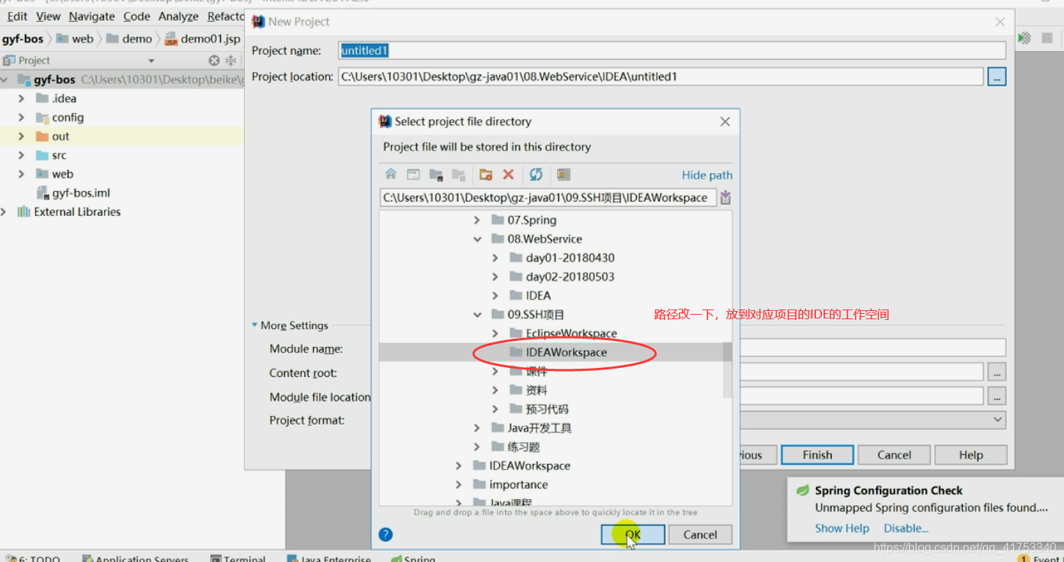Open the View menu
This screenshot has width=1064, height=562.
pyautogui.click(x=48, y=16)
